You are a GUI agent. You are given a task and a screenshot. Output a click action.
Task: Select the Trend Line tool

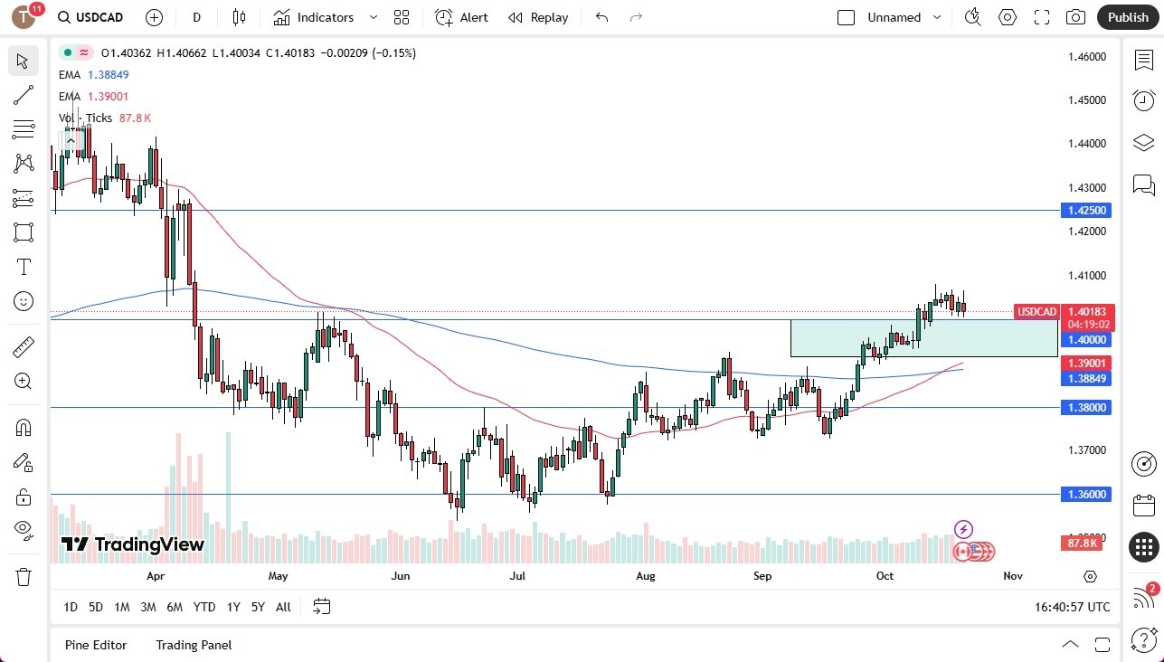pos(23,95)
